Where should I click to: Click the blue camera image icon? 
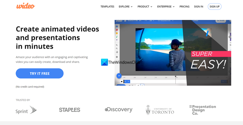[117, 26]
